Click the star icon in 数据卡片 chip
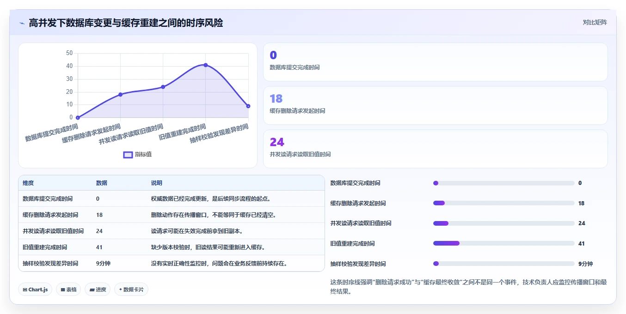This screenshot has width=626, height=314. 120,290
